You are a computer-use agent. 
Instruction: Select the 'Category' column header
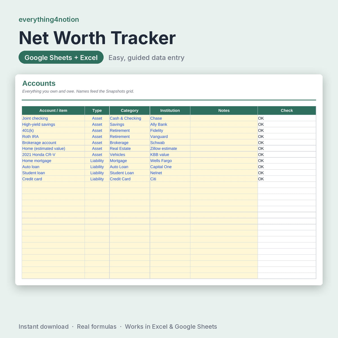(x=130, y=110)
